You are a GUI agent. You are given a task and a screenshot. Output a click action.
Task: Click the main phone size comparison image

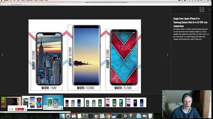point(85,57)
